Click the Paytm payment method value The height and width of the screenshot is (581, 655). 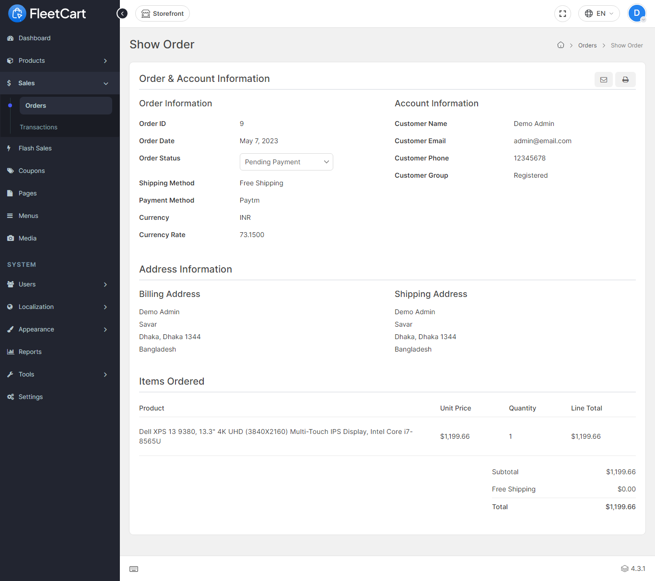(x=249, y=200)
